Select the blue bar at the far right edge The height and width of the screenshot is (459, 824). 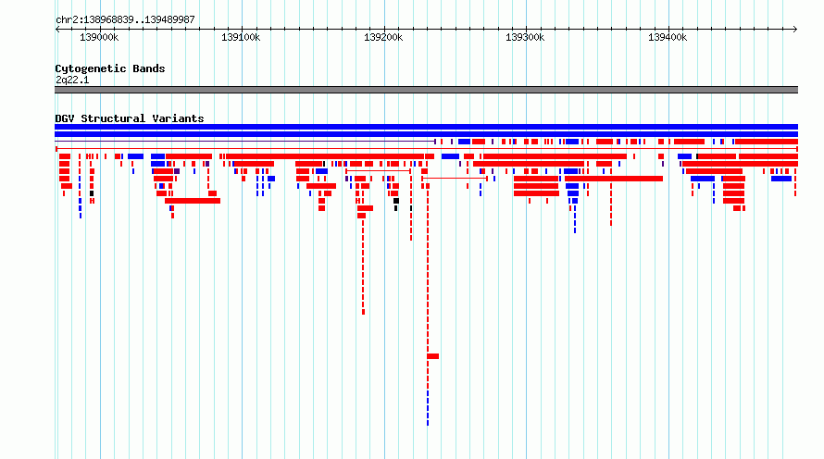(781, 179)
